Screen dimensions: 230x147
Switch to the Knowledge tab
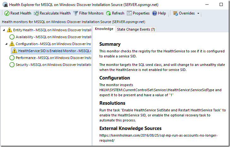pyautogui.click(x=104, y=29)
